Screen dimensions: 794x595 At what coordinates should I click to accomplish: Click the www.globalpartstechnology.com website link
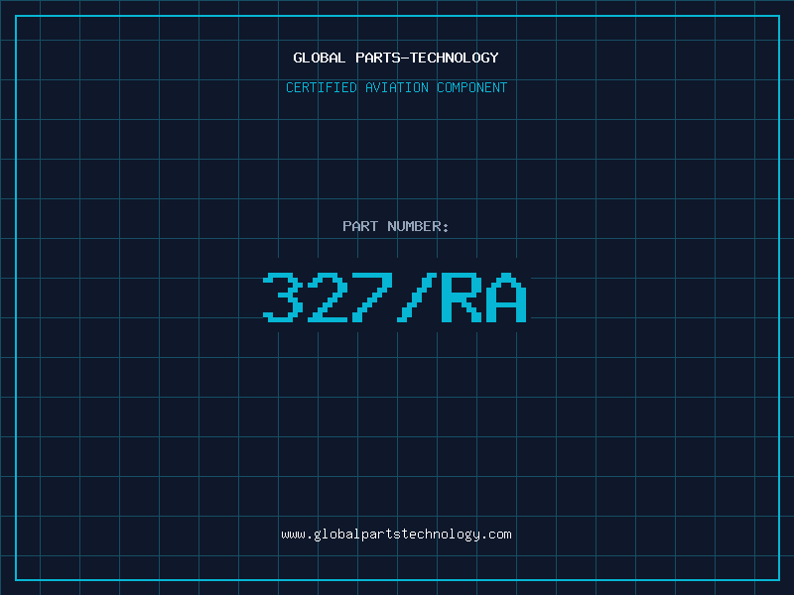pos(396,535)
